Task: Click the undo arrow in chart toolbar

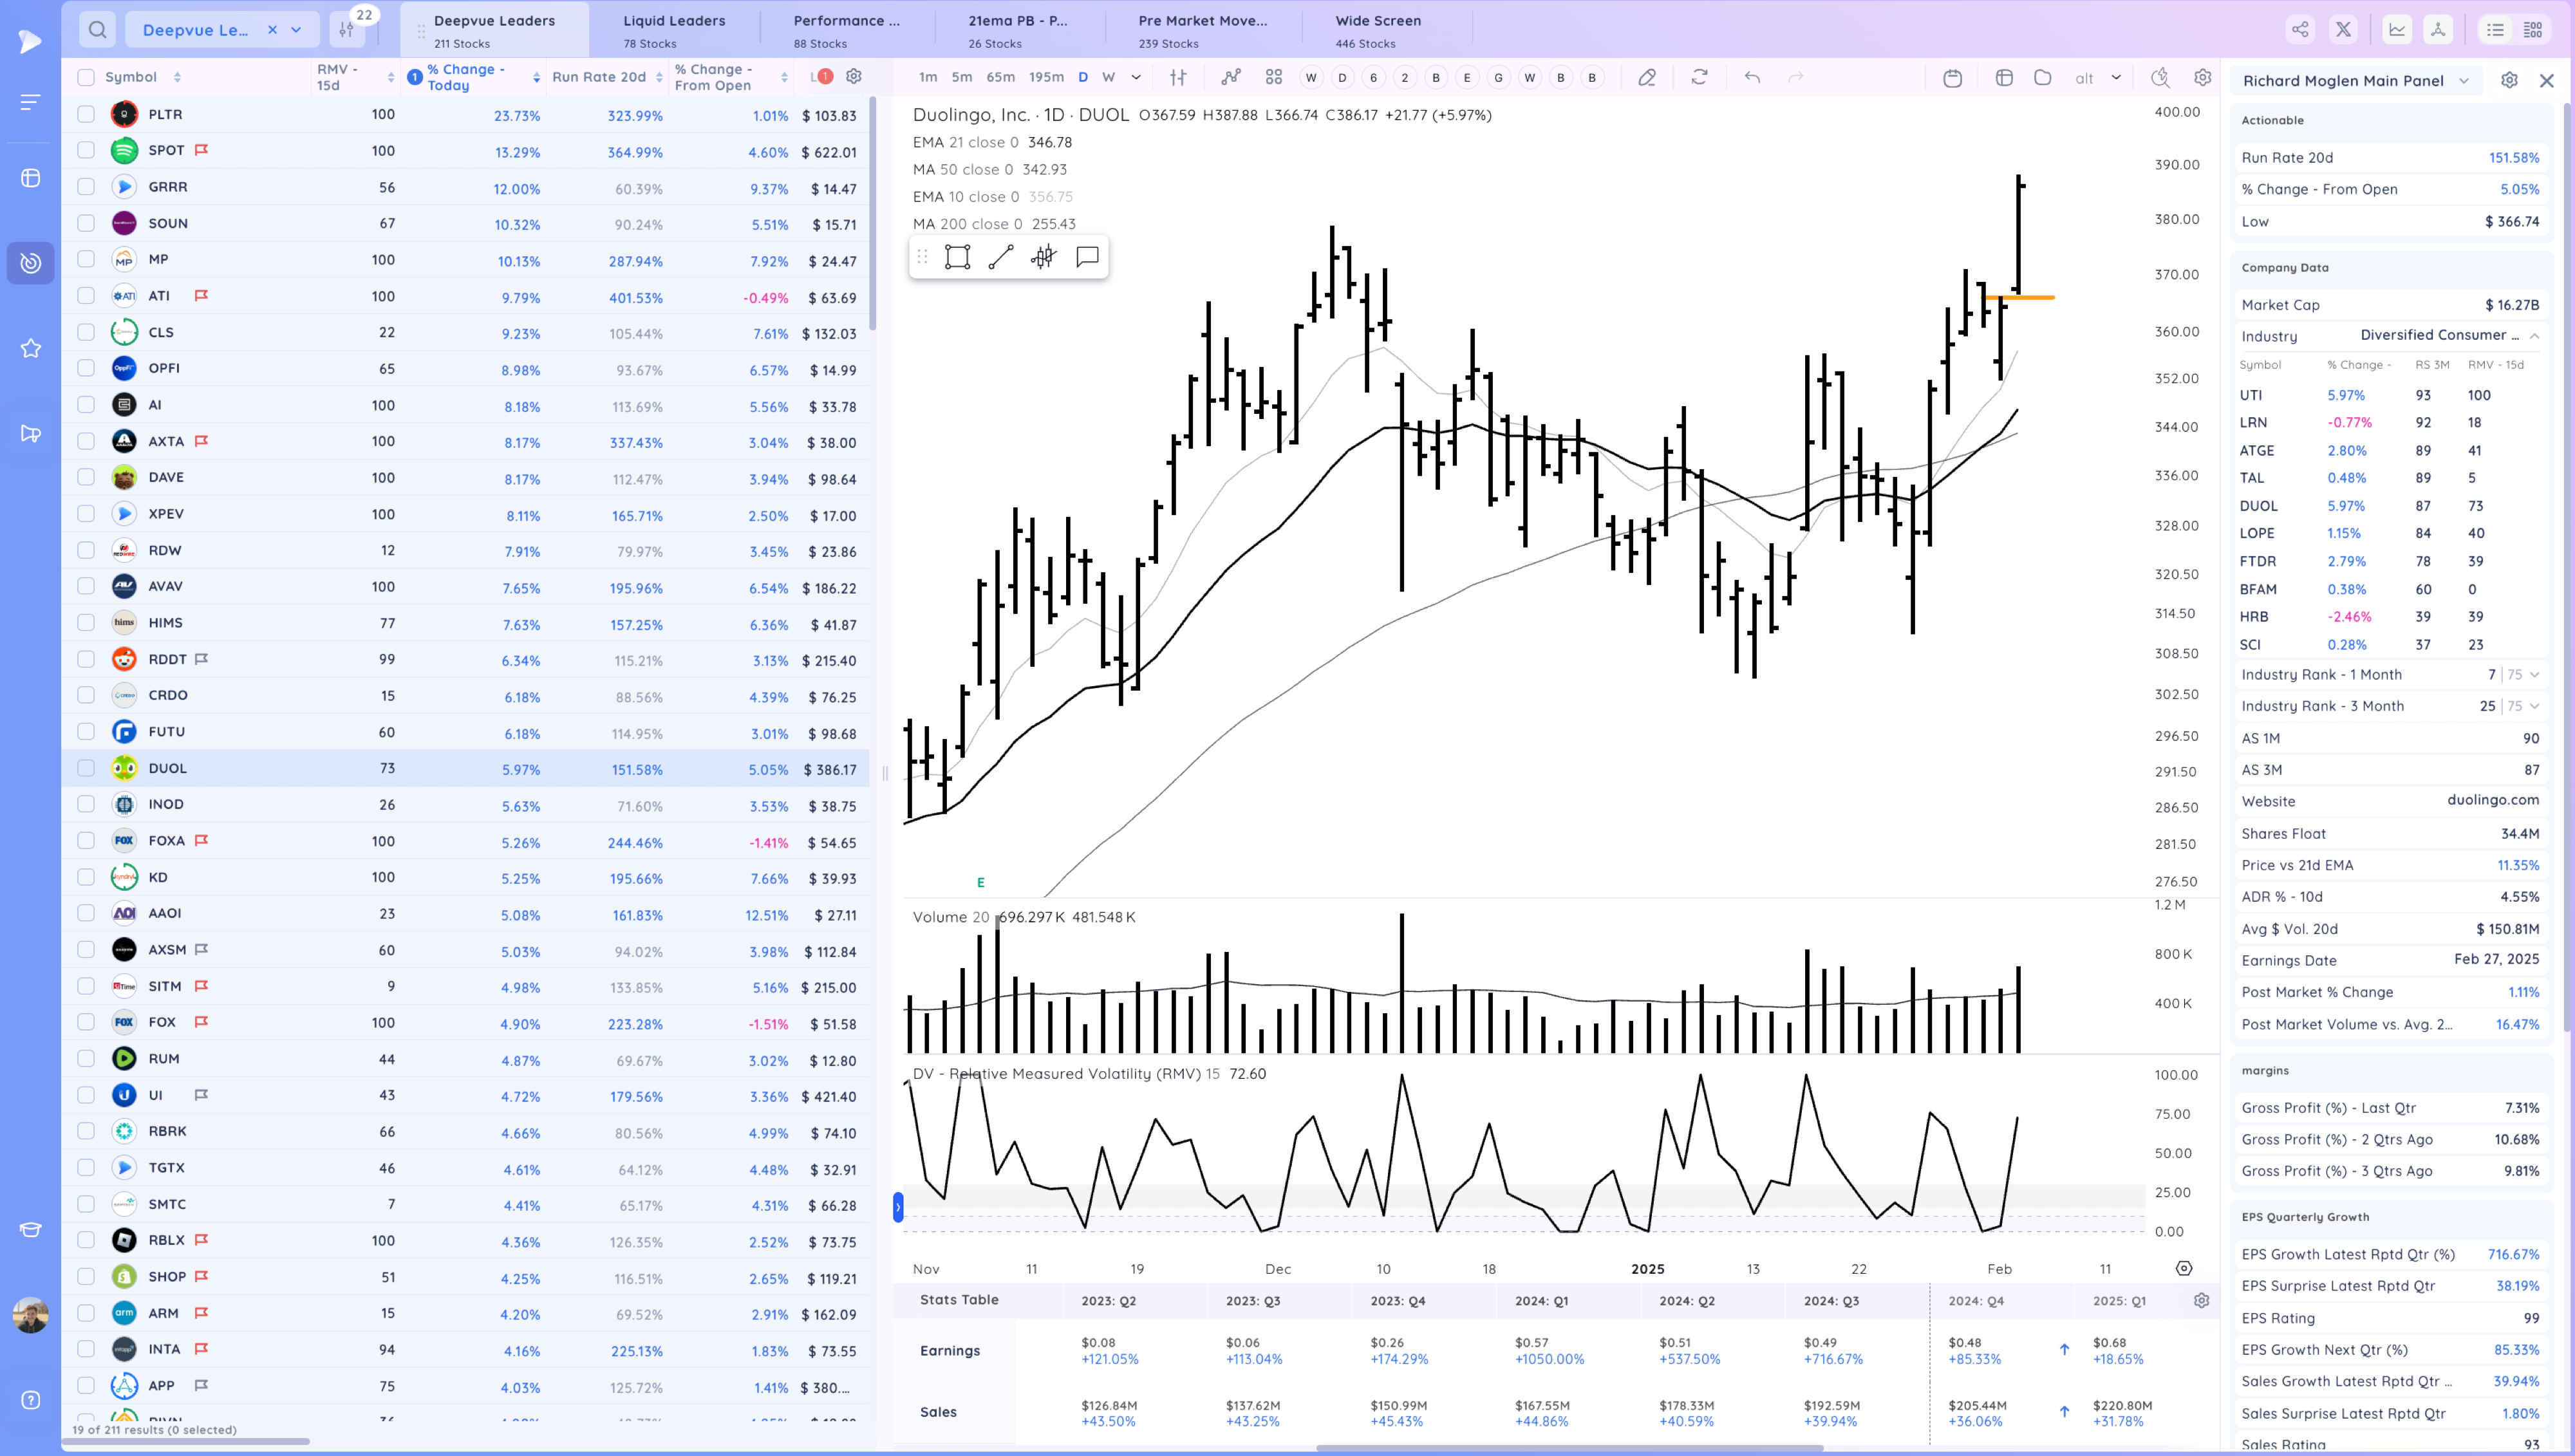Action: pyautogui.click(x=1752, y=77)
